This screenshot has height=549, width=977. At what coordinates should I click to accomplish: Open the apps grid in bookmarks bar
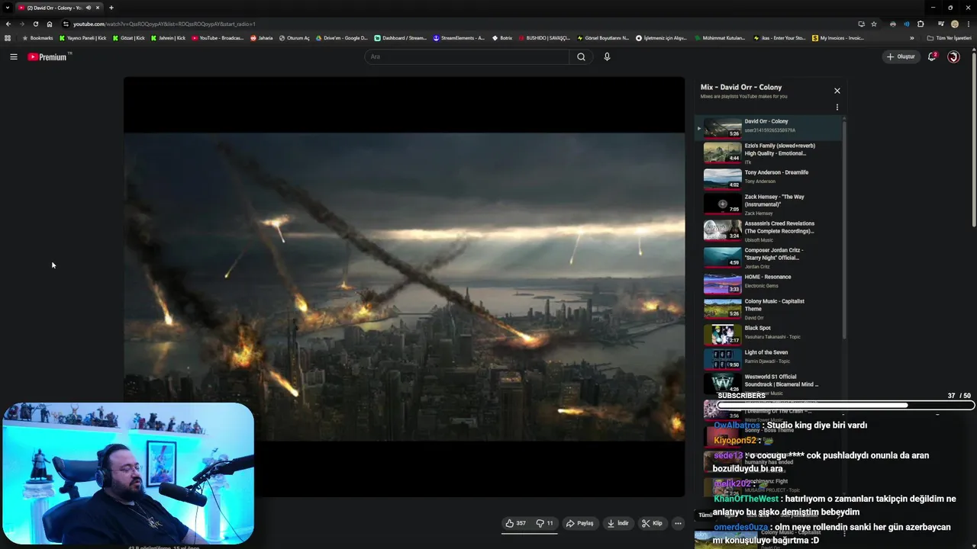point(8,37)
